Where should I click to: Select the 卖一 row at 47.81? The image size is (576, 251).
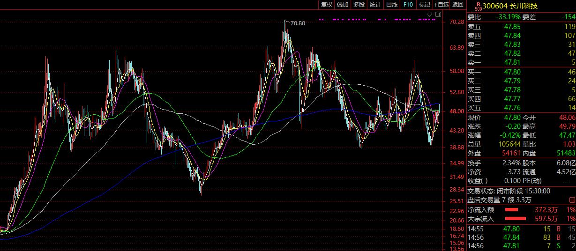521,62
